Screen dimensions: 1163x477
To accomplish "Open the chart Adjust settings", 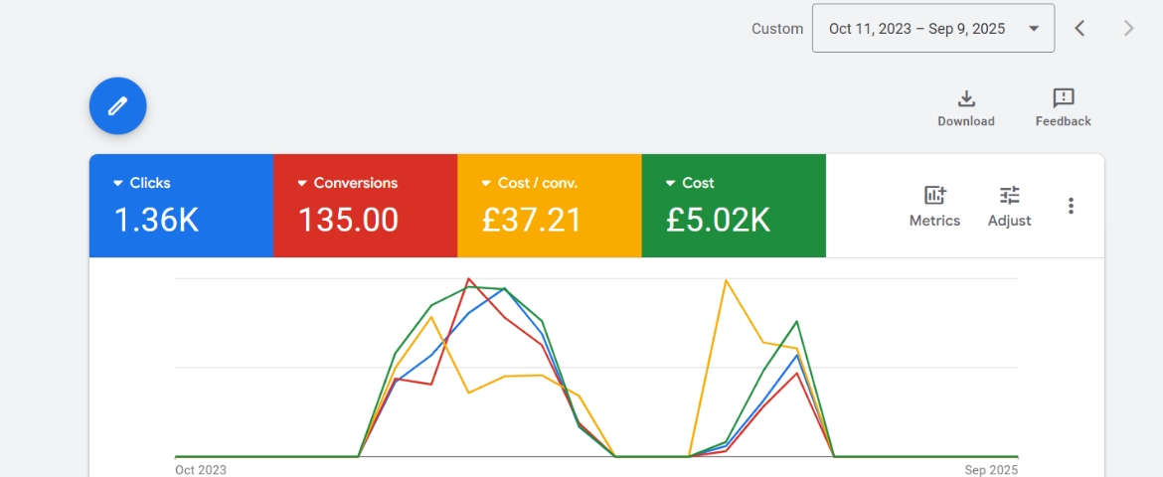I will (x=1009, y=207).
